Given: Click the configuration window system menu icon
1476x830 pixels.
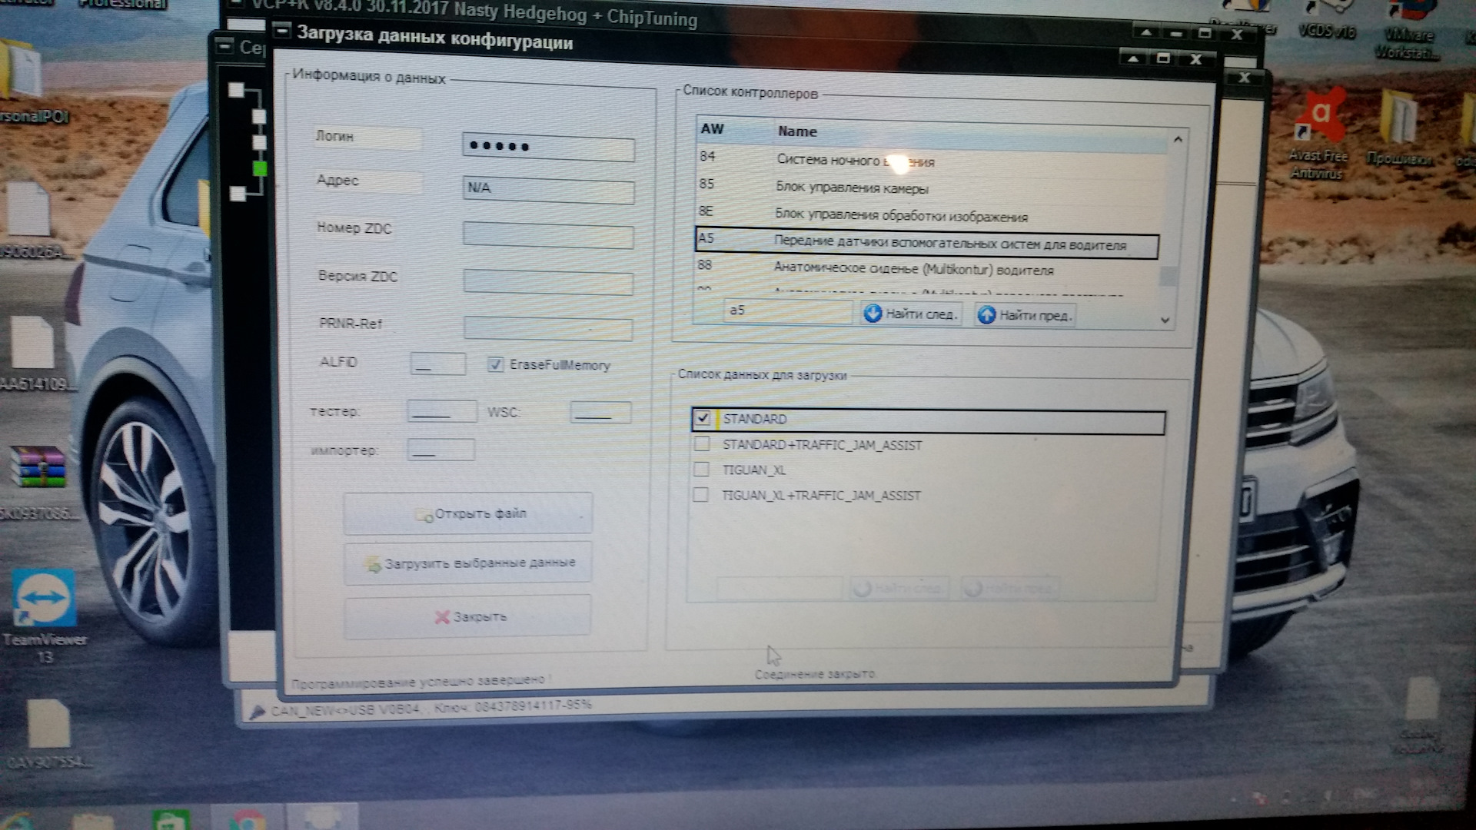Looking at the screenshot, I should tap(282, 31).
